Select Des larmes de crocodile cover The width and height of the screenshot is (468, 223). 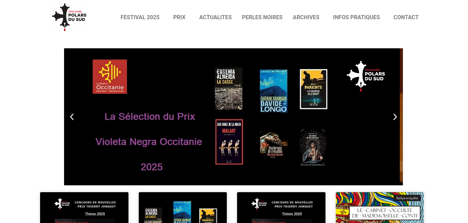coord(274,146)
